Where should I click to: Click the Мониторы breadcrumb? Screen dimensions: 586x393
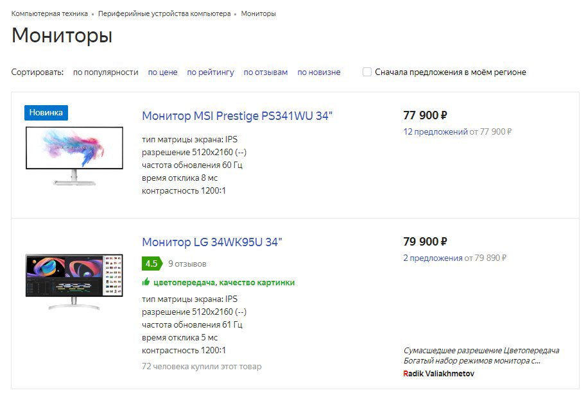pos(258,14)
